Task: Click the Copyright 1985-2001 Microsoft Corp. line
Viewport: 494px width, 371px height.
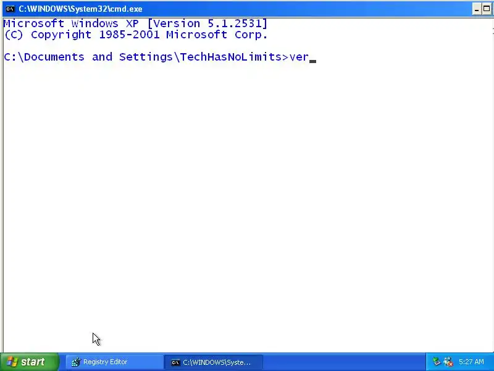Action: [136, 35]
